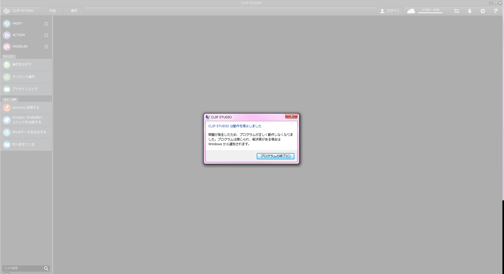This screenshot has width=504, height=274.
Task: Click the Amazon Kindle publishing icon
Action: [x=7, y=120]
